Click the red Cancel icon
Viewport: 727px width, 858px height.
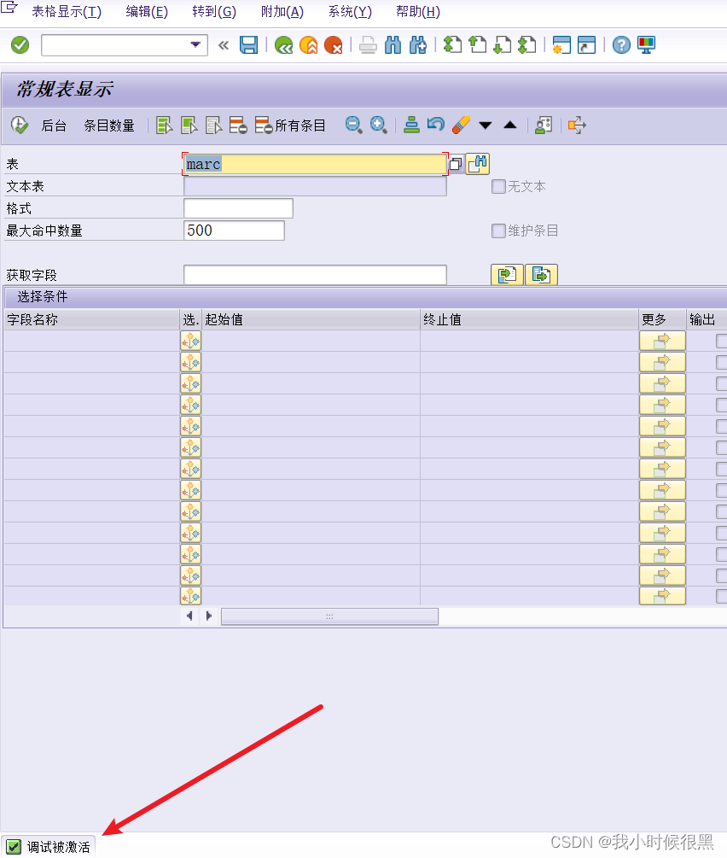333,45
